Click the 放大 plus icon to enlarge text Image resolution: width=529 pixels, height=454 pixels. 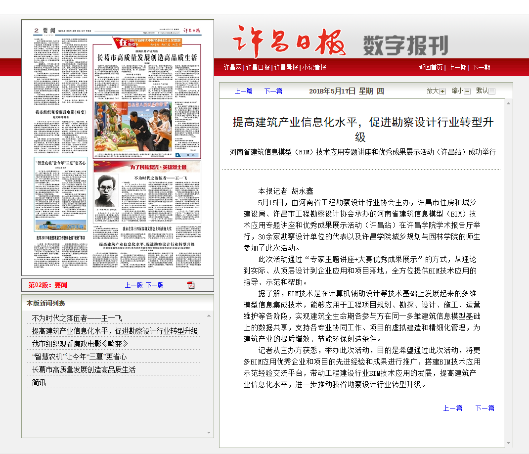click(x=442, y=91)
